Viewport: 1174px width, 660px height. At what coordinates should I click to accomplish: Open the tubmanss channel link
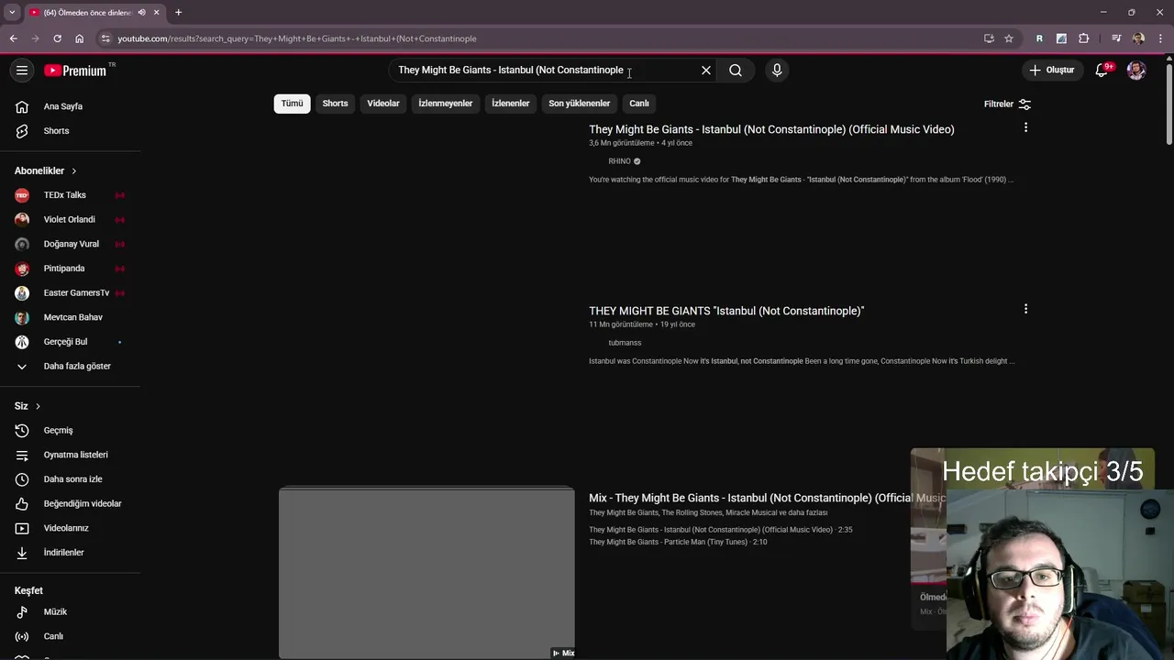click(625, 343)
